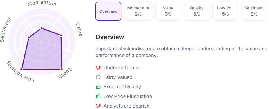Click the Analysts are Bearish text
The width and height of the screenshot is (270, 109).
coord(127,106)
